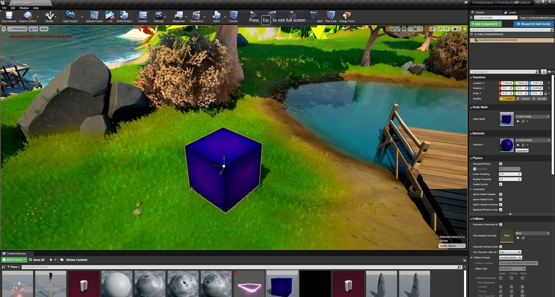The width and height of the screenshot is (555, 297).
Task: Collapse the Transform section
Action: 471,77
